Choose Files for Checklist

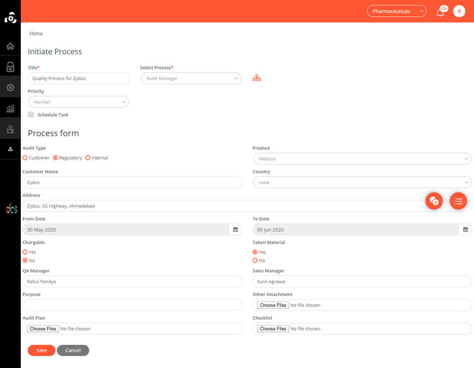coord(273,329)
